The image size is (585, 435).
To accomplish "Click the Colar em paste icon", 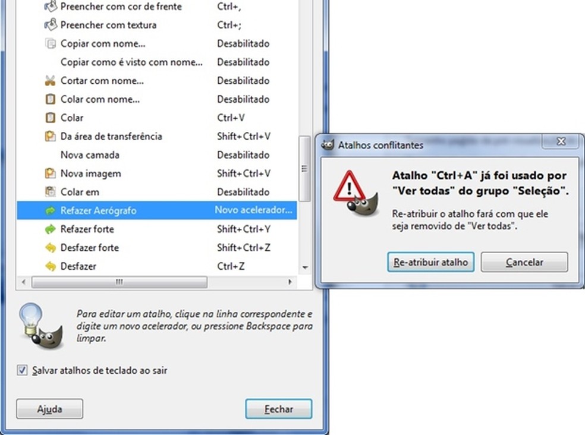I will click(50, 192).
